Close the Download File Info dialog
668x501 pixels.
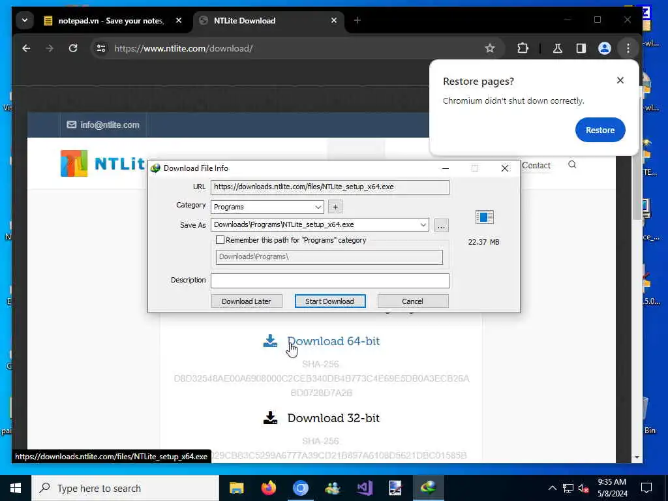coord(505,168)
